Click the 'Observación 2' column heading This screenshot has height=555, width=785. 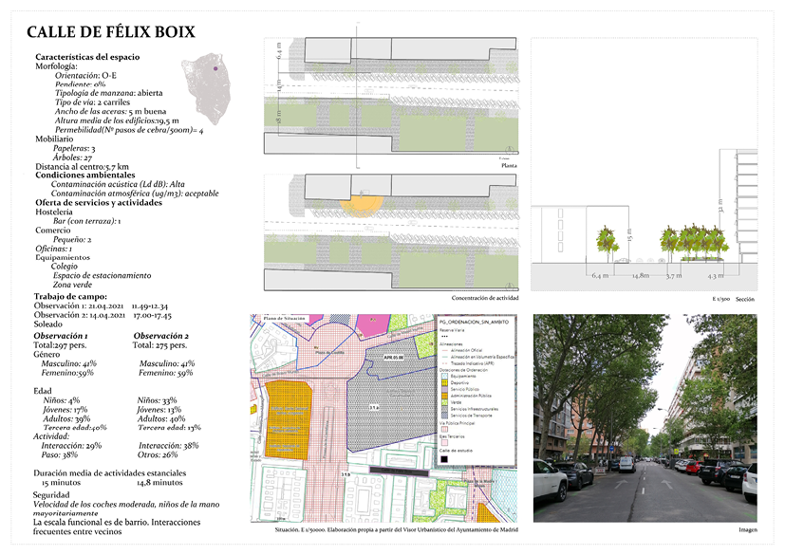160,337
